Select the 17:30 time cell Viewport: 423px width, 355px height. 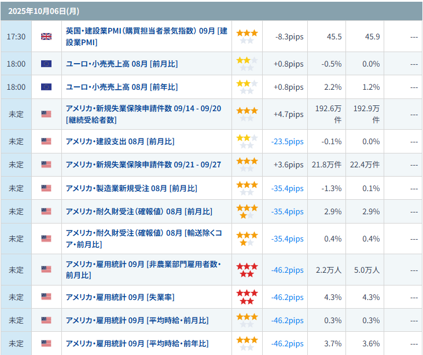point(16,36)
